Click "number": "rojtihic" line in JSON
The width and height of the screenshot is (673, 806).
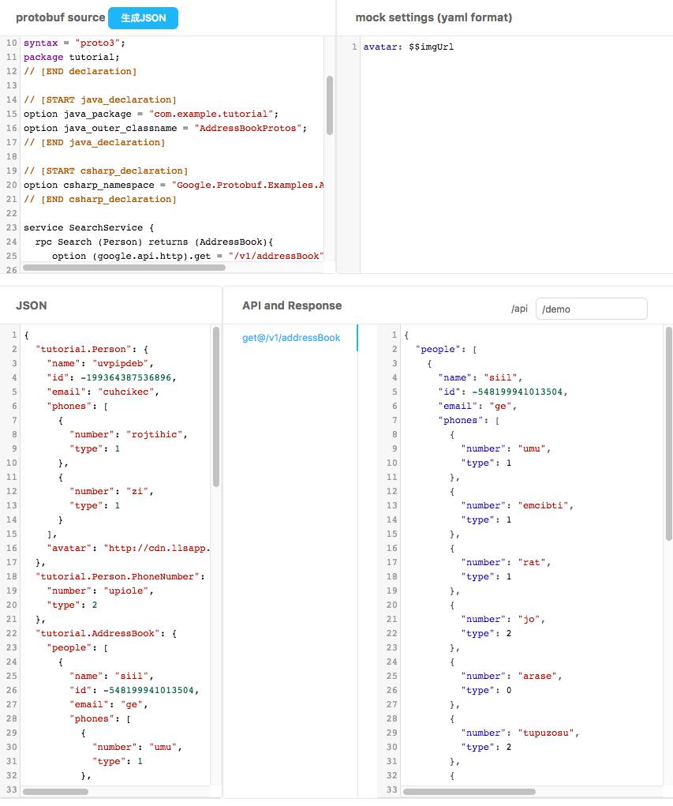click(x=129, y=434)
